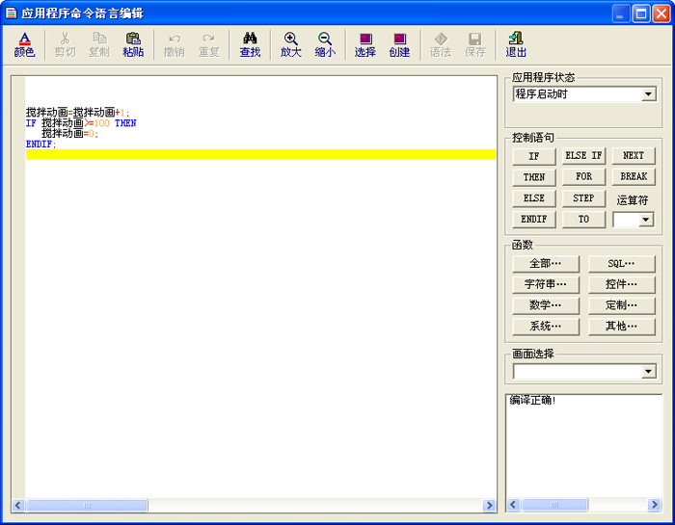Click the window title bar icon

11,13
